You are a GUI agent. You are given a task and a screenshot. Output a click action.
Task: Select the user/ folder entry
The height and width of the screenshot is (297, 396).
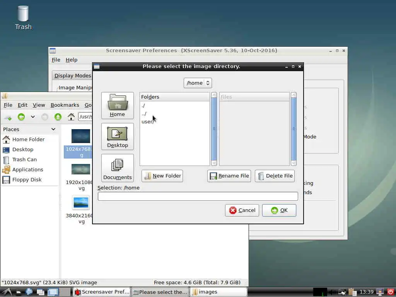pos(147,122)
